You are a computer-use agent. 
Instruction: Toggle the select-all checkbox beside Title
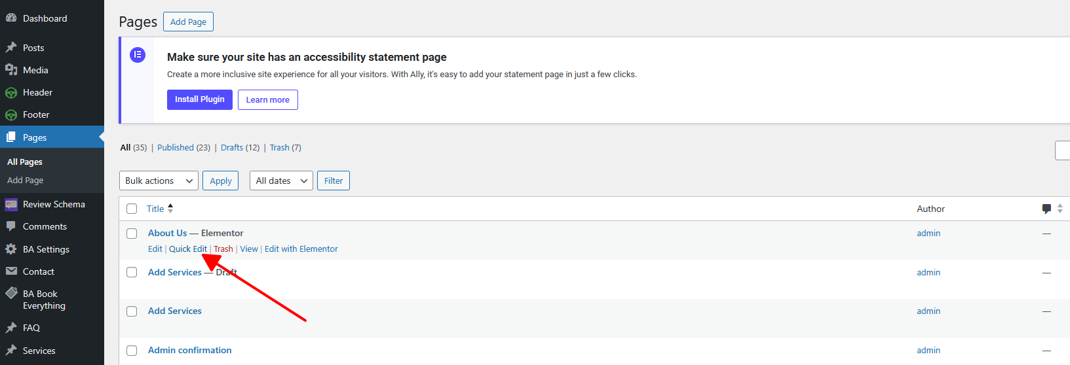(x=132, y=209)
